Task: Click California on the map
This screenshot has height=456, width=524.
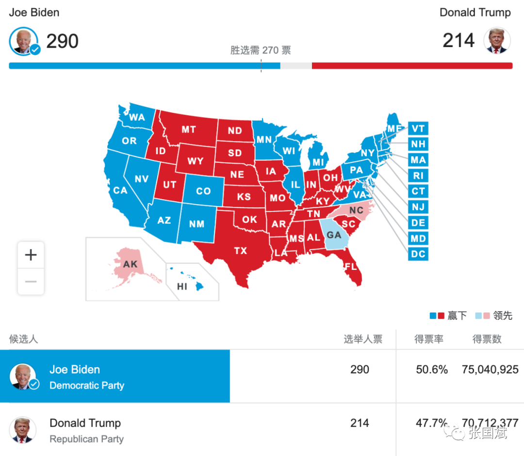Action: [120, 190]
